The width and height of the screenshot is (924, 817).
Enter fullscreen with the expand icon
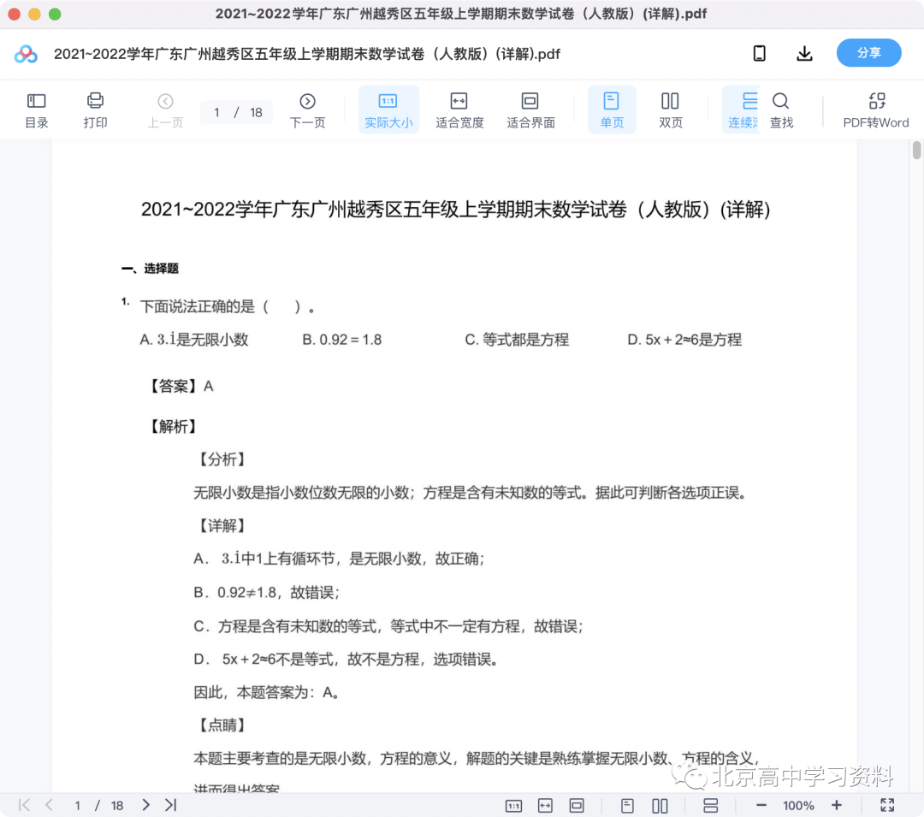[887, 805]
